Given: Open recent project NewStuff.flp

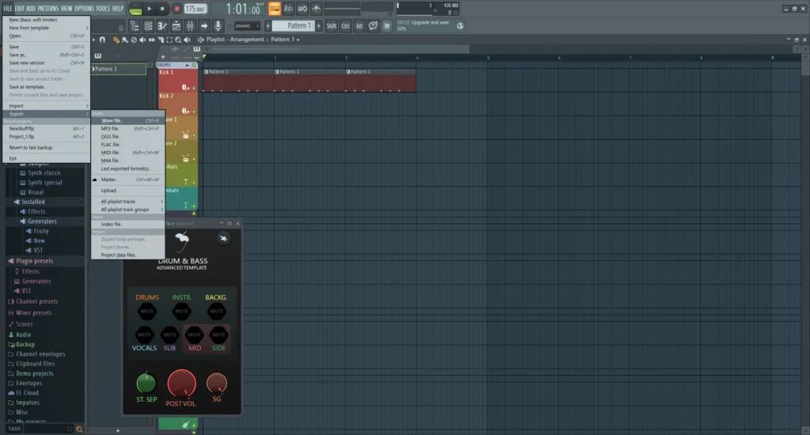Looking at the screenshot, I should tap(47, 129).
